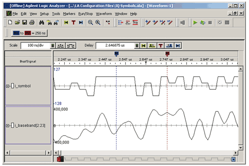Click the New file icon in toolbar
Image resolution: width=249 pixels, height=166 pixels.
tap(10, 22)
